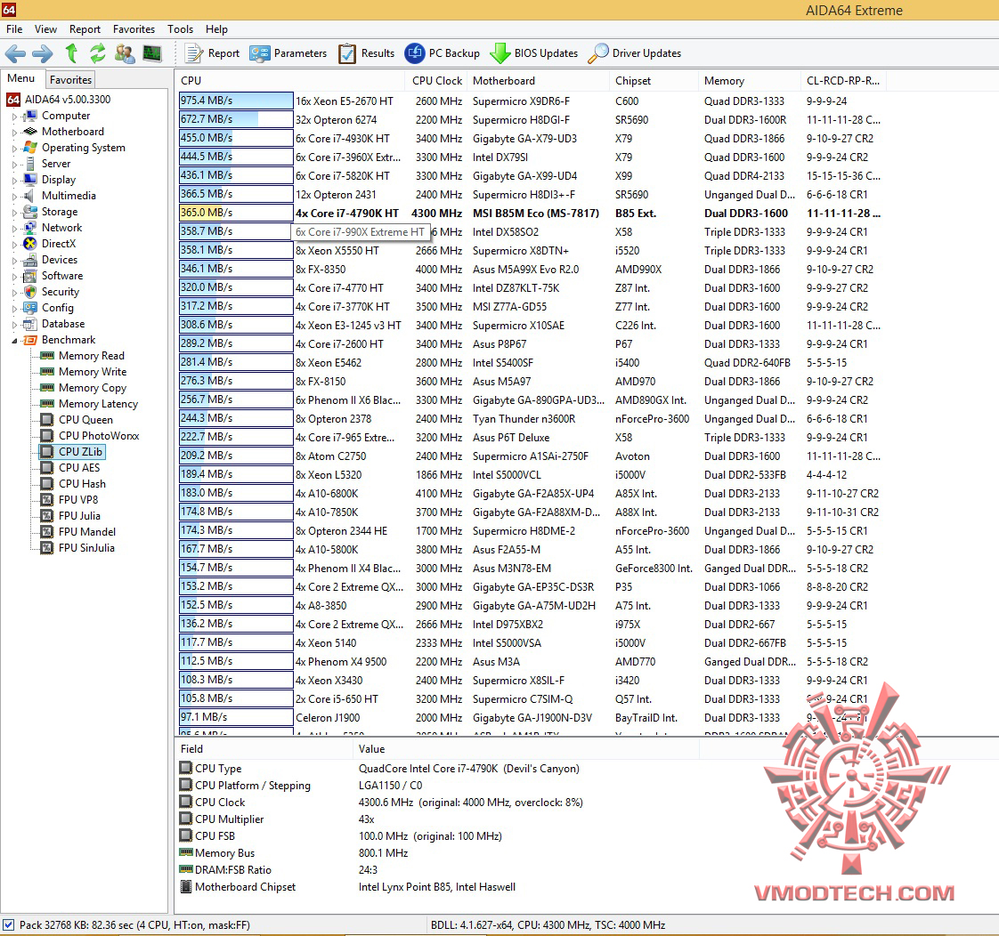The height and width of the screenshot is (936, 999).
Task: Select the Software icon in tree
Action: click(x=30, y=276)
